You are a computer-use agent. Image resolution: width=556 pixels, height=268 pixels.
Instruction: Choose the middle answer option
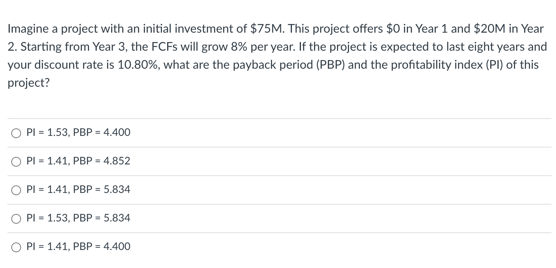click(x=78, y=190)
